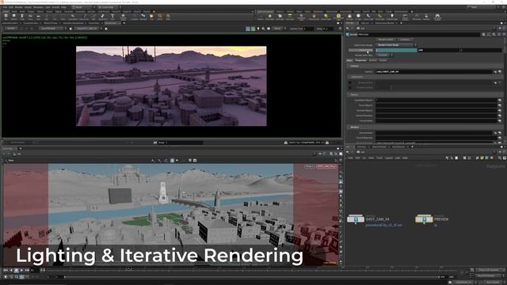Open the Persp viewport menu
This screenshot has height=285, width=507.
click(309, 166)
